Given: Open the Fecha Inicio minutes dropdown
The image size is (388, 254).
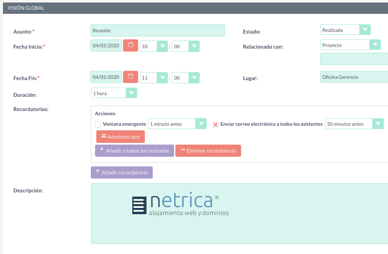Looking at the screenshot, I should pyautogui.click(x=185, y=47).
